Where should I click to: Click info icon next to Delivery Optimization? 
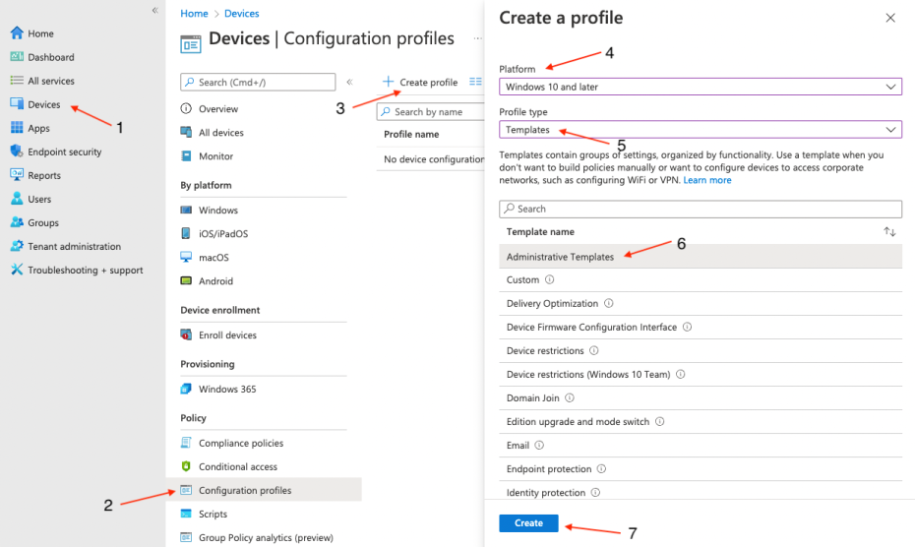[x=609, y=304]
